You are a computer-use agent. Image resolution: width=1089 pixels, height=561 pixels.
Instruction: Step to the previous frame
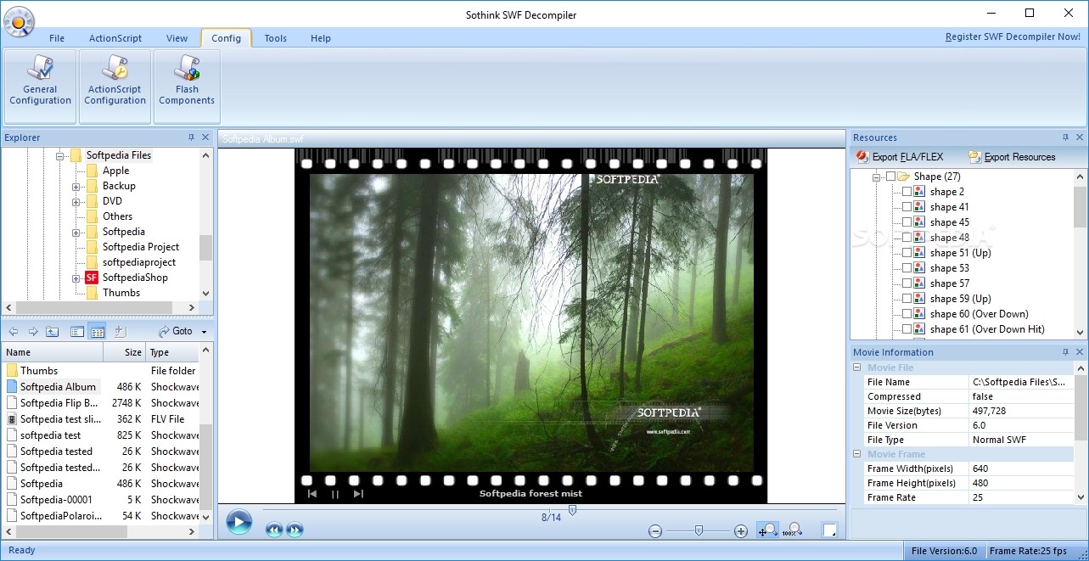pos(273,530)
